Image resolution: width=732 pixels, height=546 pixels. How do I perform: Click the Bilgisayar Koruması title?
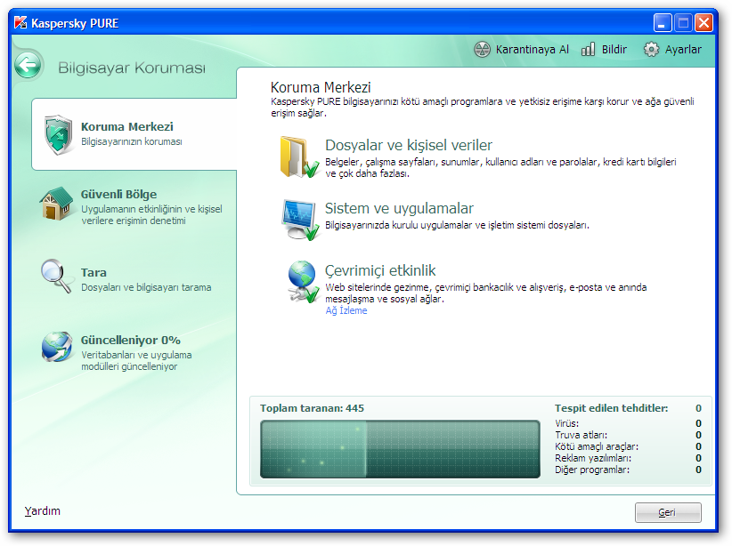tap(132, 68)
